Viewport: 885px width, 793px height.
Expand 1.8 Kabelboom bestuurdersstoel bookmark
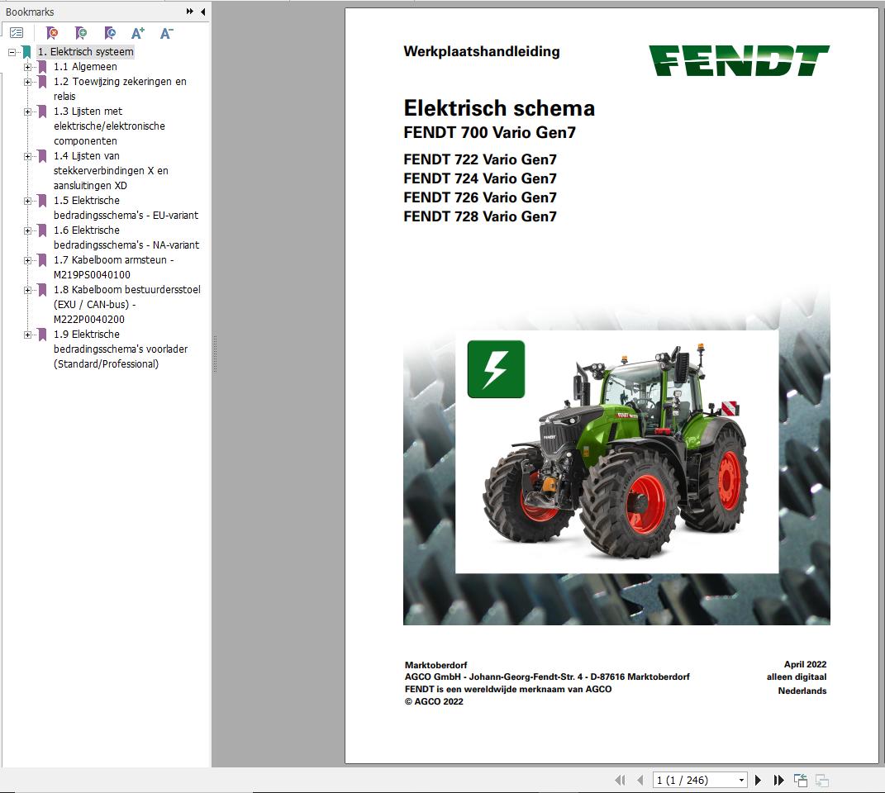(x=27, y=290)
